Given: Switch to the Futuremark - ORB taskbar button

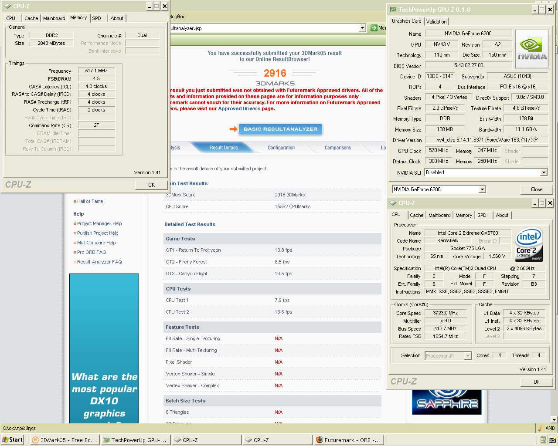Looking at the screenshot, I should pyautogui.click(x=348, y=440).
